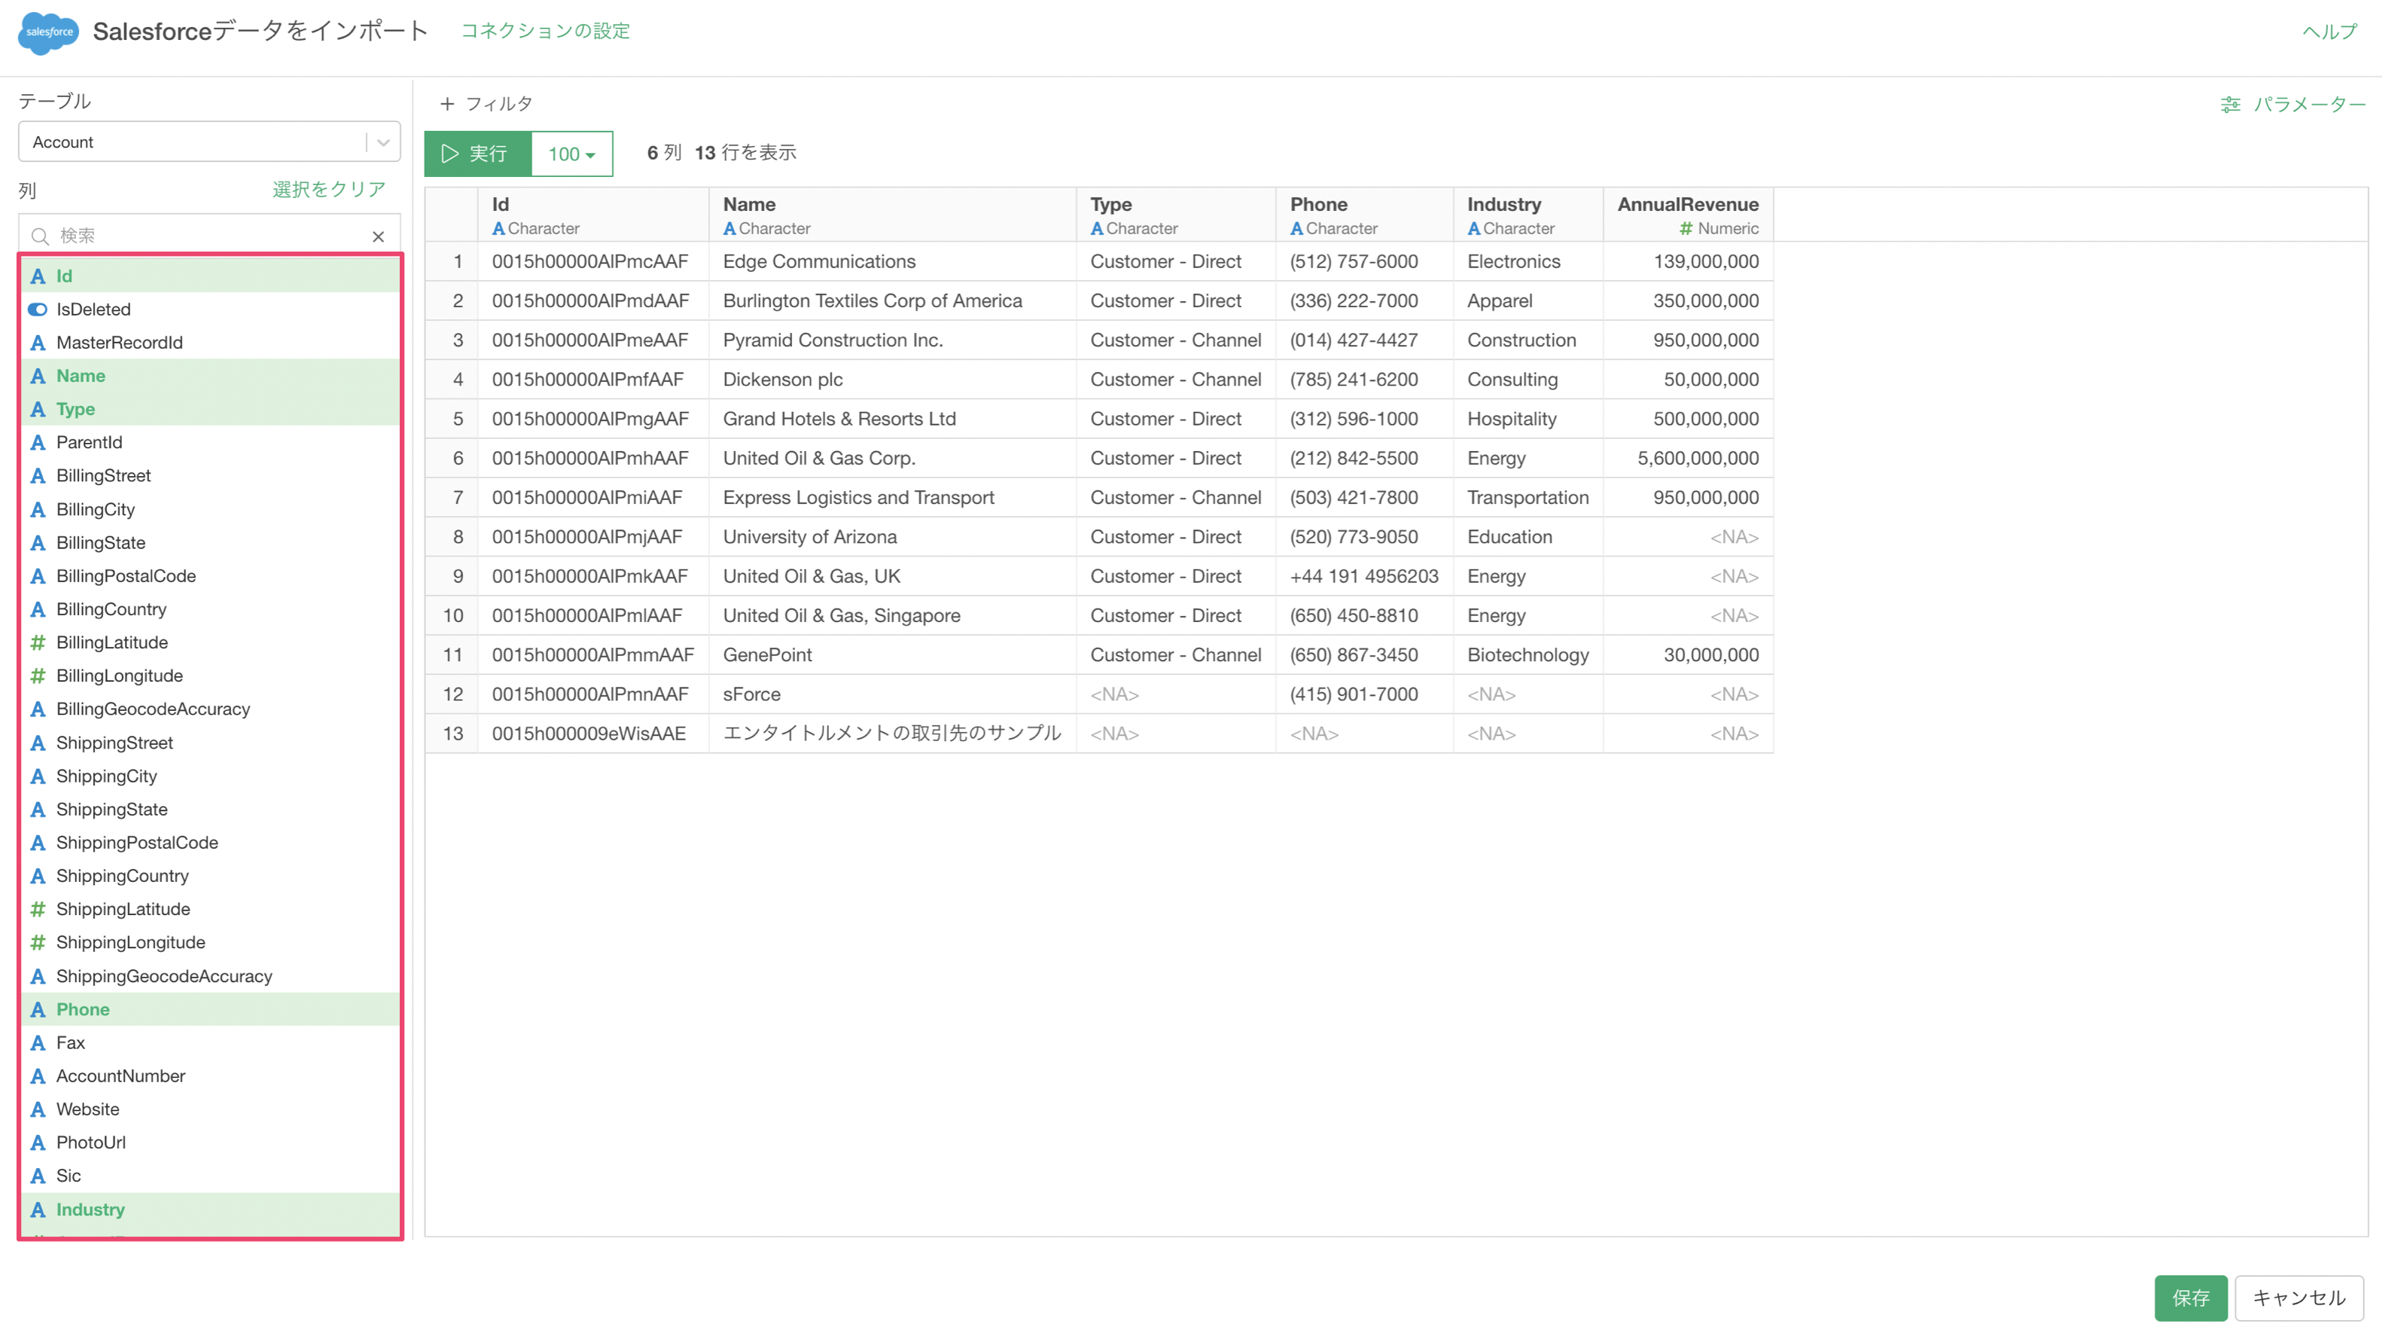Click the 5,600,000,000 revenue cell
The height and width of the screenshot is (1333, 2382).
click(1688, 458)
